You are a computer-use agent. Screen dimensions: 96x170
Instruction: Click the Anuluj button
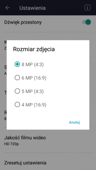click(x=74, y=122)
